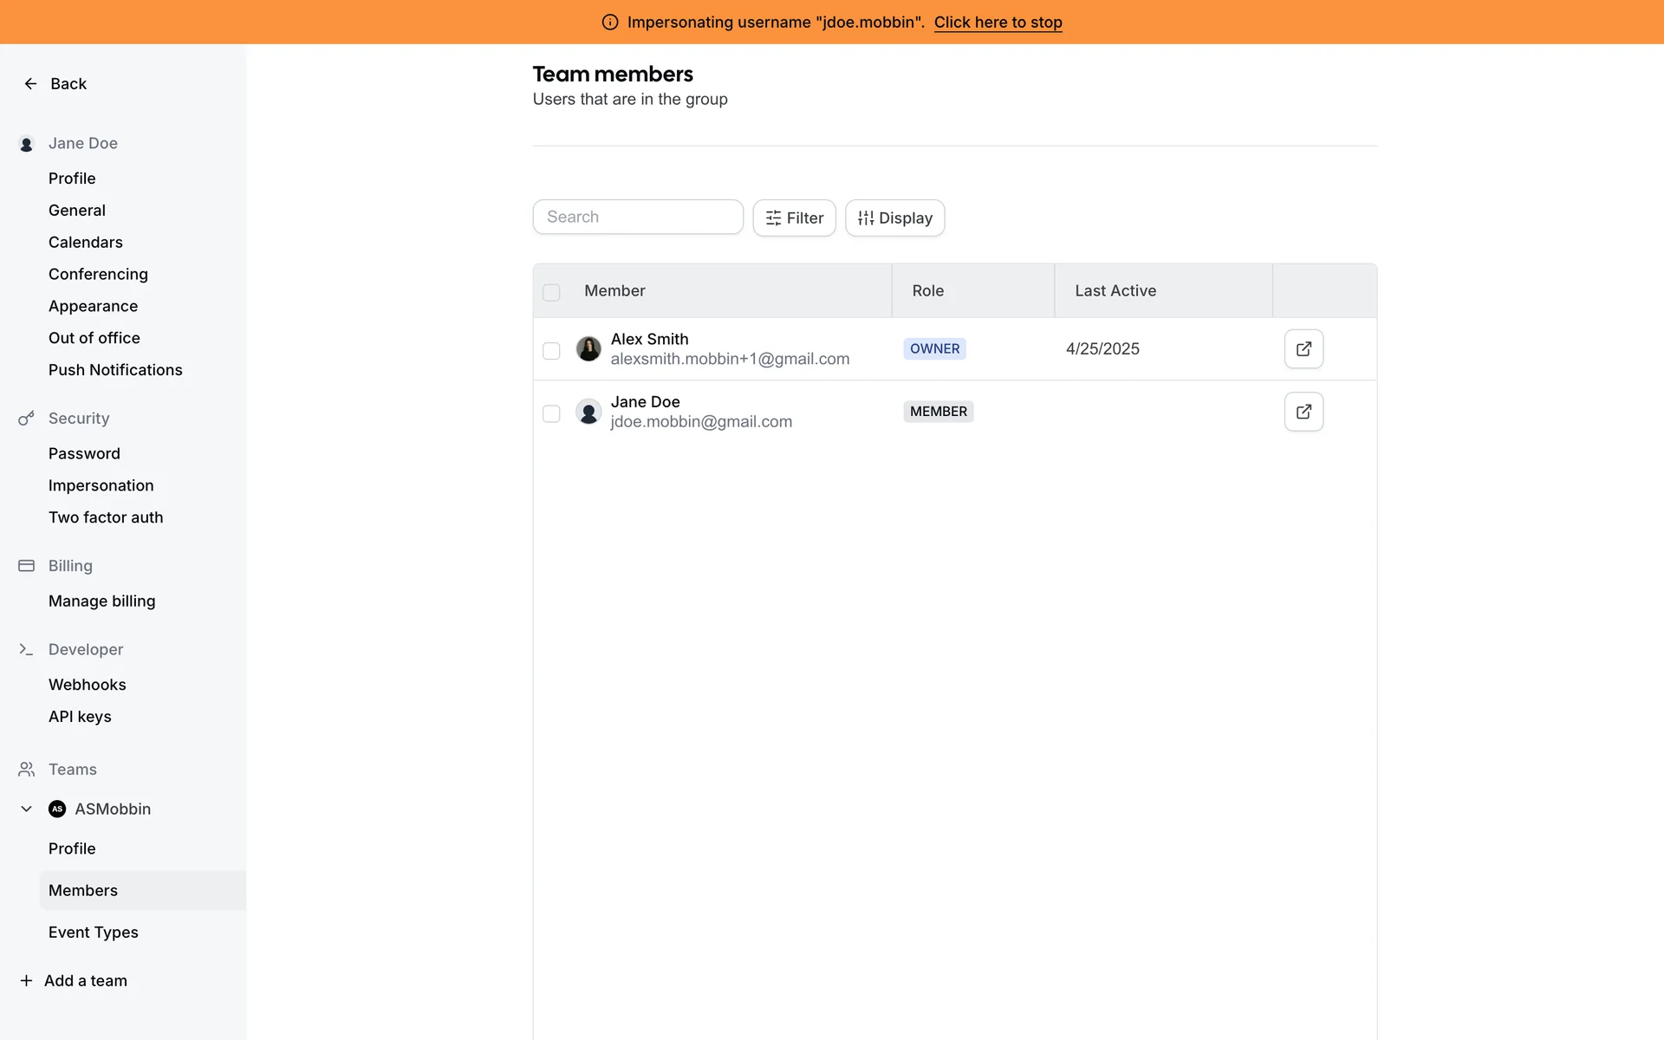Click Jane Doe's avatar in member row

[x=588, y=412]
